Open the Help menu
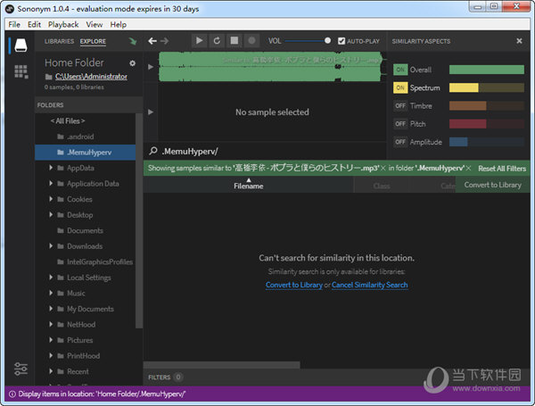 coord(118,25)
